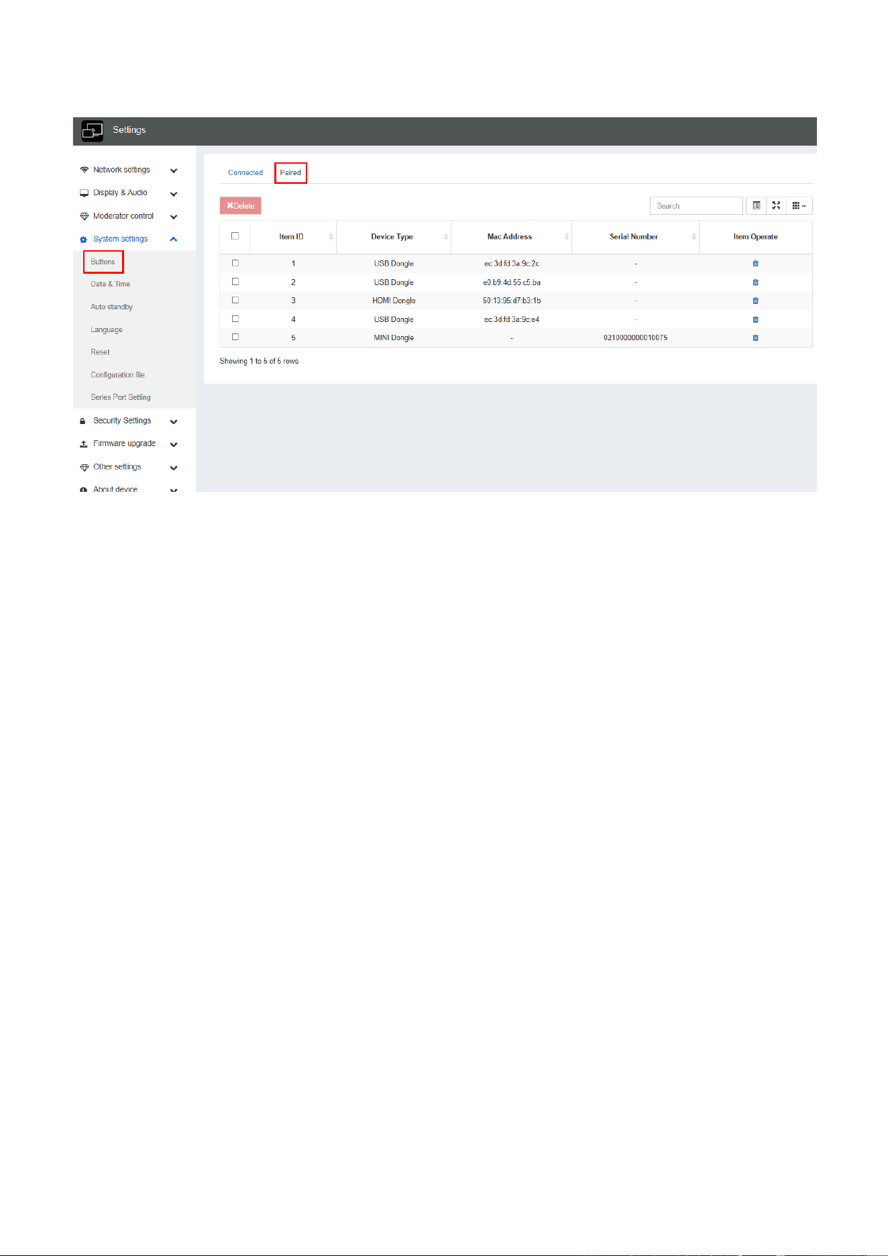The image size is (888, 1256).
Task: Open the Configuration file page
Action: tap(118, 375)
